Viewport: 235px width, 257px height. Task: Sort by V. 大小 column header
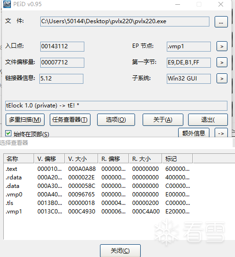click(x=81, y=159)
